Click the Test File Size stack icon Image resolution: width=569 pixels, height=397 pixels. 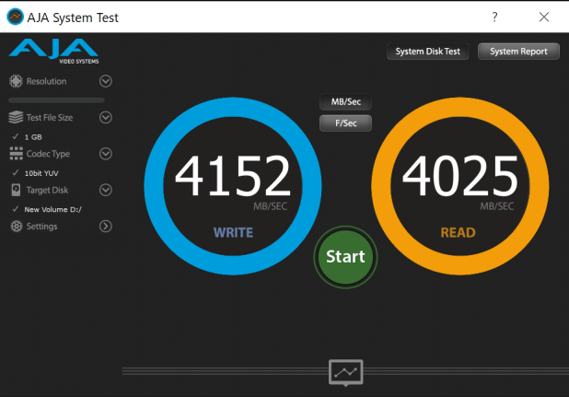pyautogui.click(x=16, y=117)
